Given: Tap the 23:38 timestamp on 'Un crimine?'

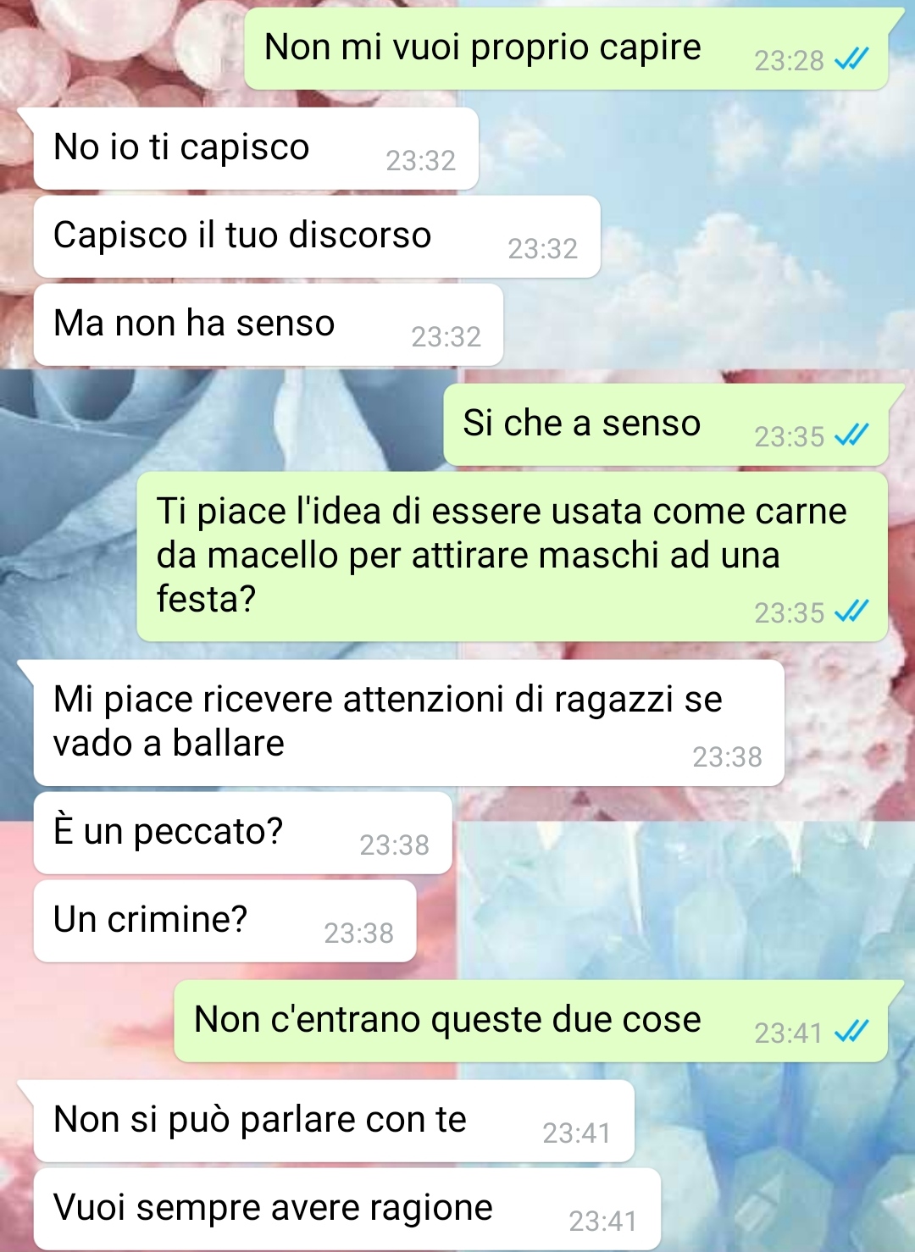Looking at the screenshot, I should [x=359, y=933].
